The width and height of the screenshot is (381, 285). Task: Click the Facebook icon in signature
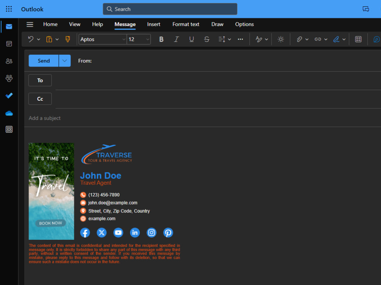click(85, 233)
